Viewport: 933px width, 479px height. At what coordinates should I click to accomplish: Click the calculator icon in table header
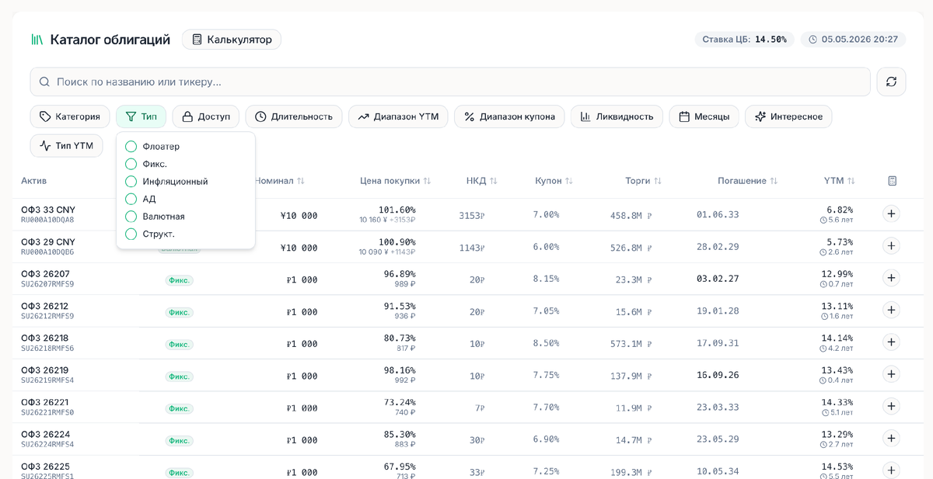pos(892,181)
